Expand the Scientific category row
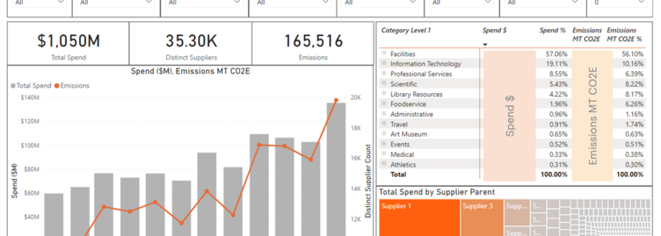 tap(384, 84)
